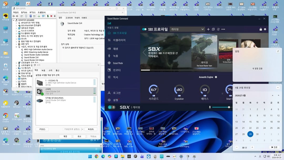Click Acoustic Engine info icon
Viewport: 284px width, 160px height.
coord(216,77)
